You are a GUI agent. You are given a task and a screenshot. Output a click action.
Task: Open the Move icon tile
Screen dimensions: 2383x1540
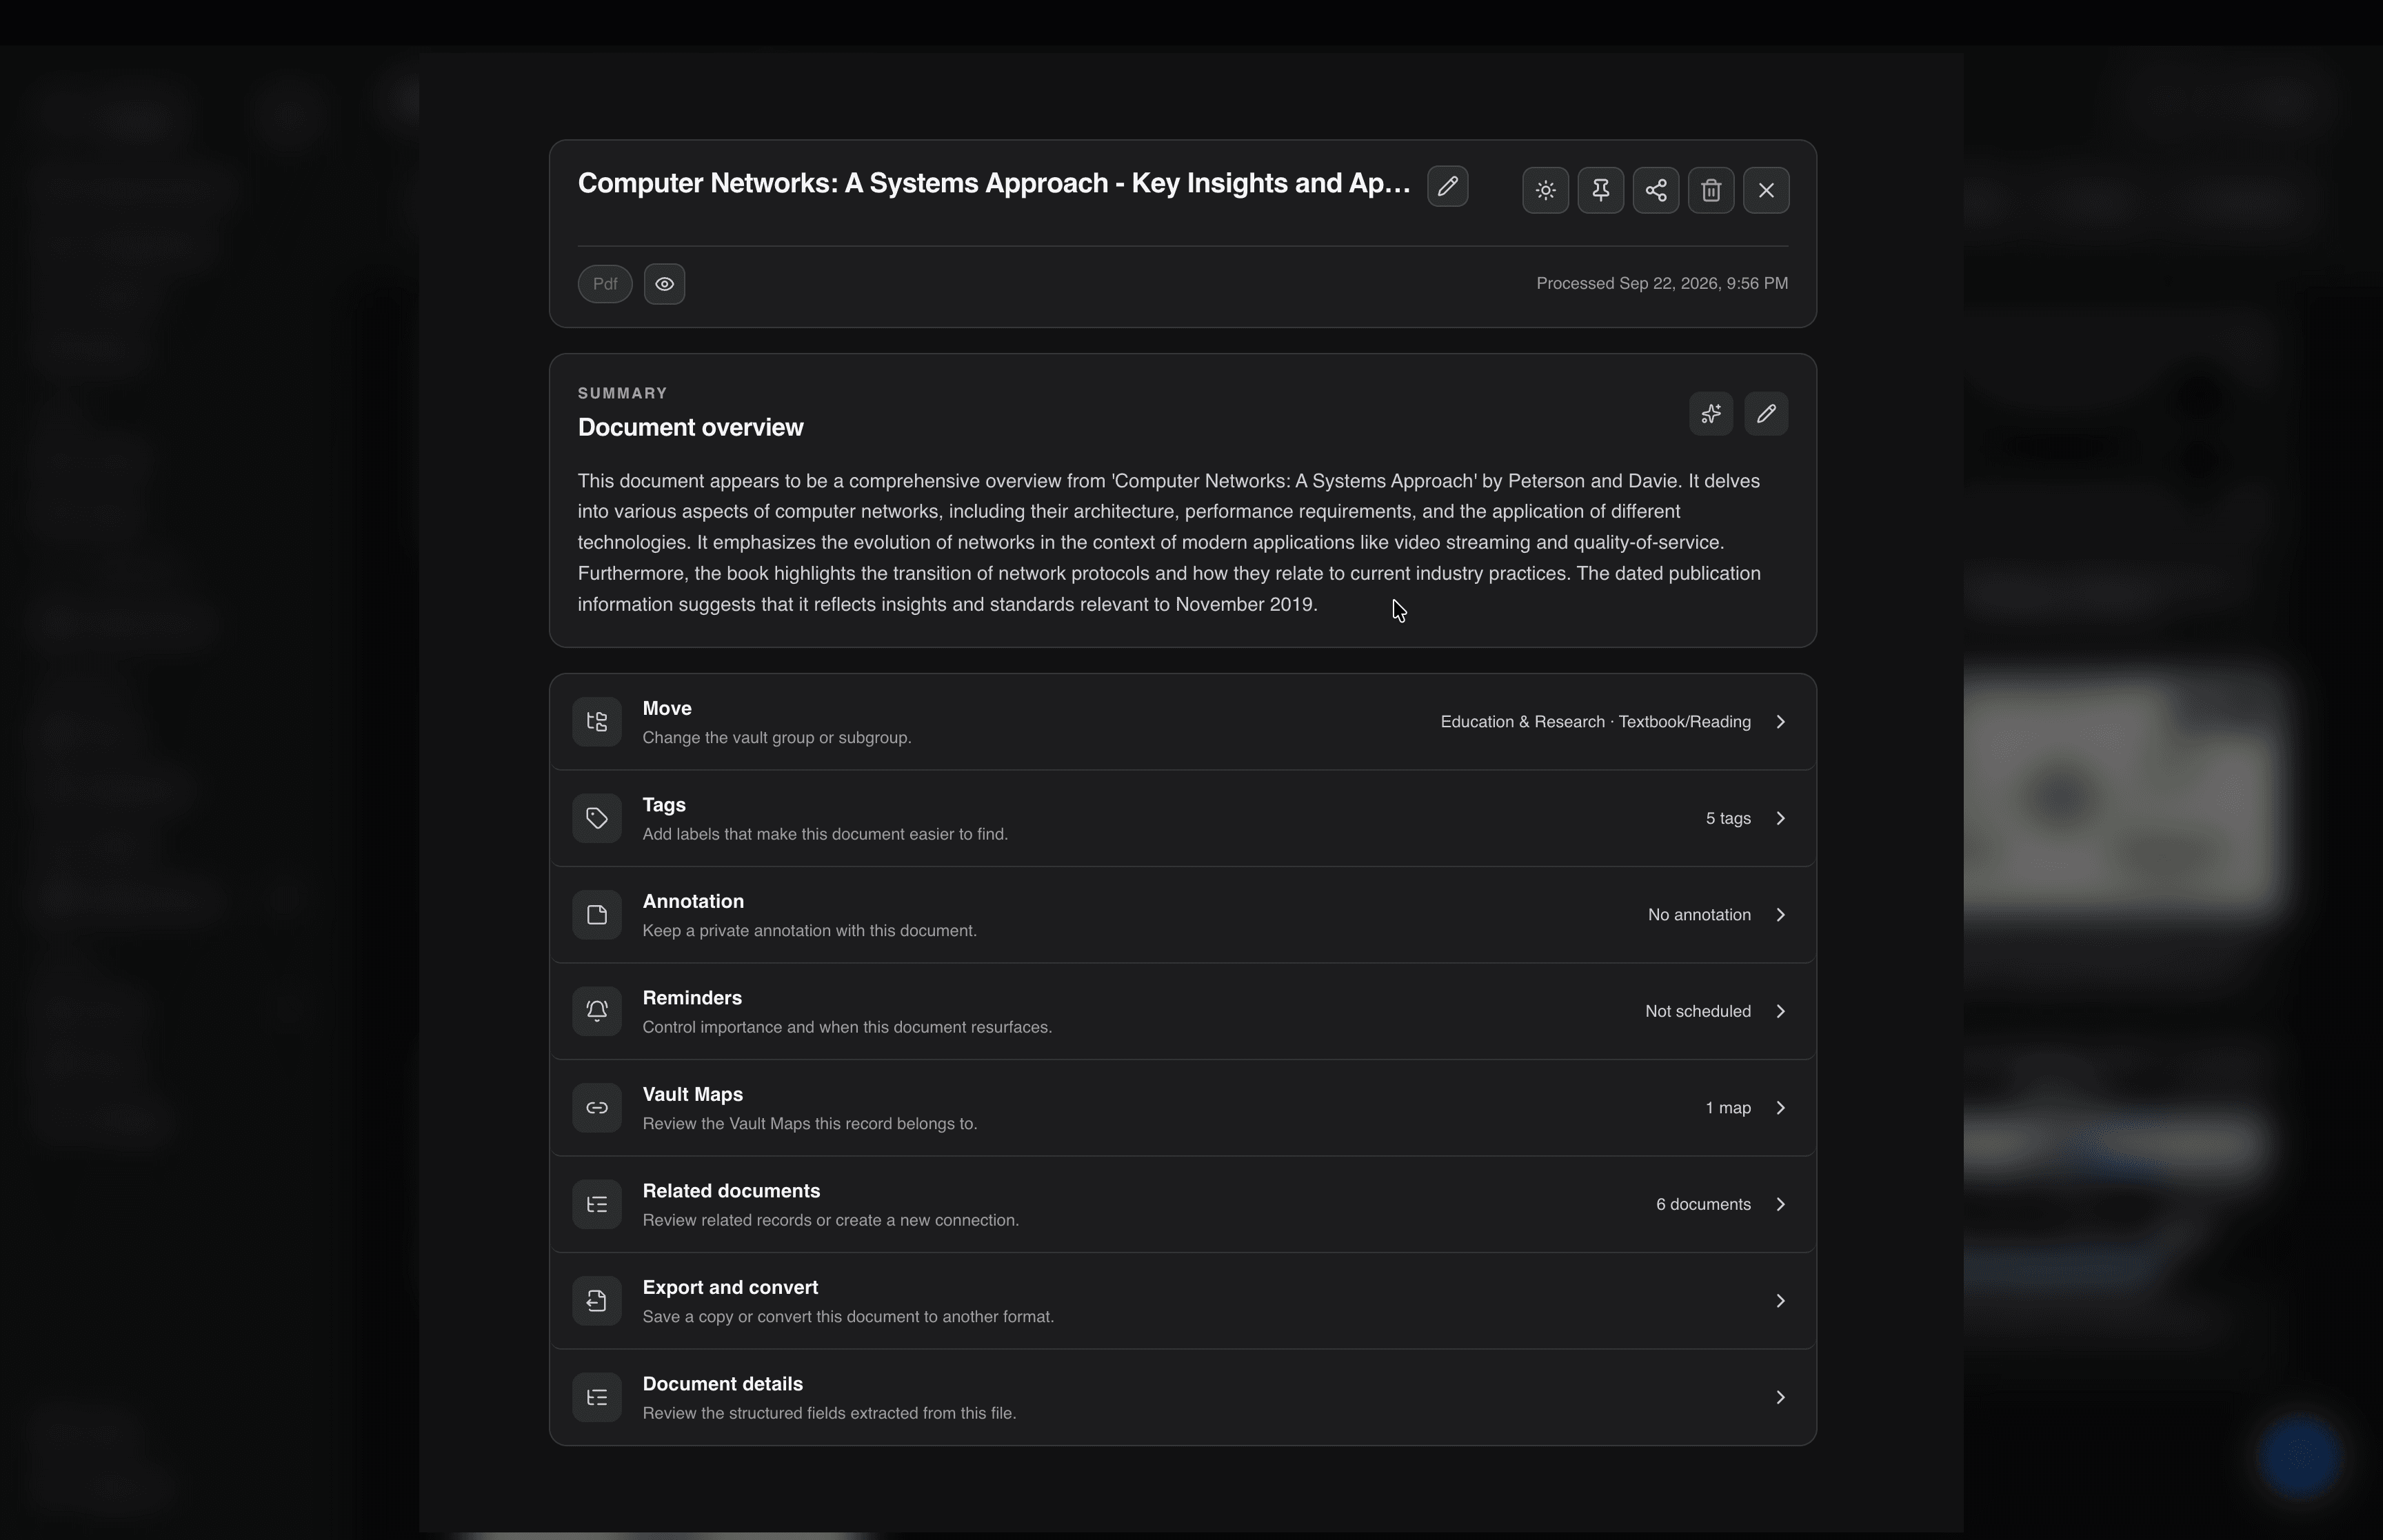(x=597, y=722)
